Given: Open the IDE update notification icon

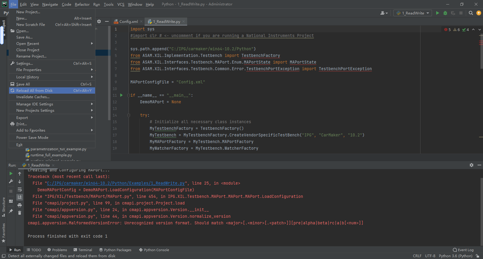Looking at the screenshot, I should click(x=478, y=13).
